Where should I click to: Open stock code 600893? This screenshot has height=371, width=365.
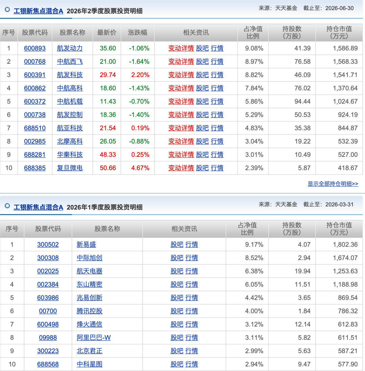coord(34,48)
